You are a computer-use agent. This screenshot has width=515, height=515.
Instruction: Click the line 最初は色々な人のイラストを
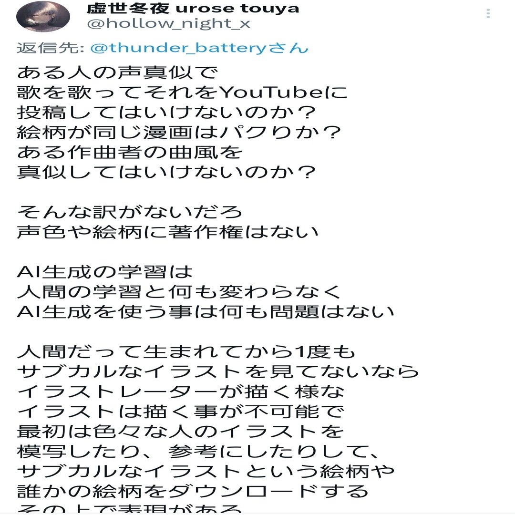coord(180,432)
